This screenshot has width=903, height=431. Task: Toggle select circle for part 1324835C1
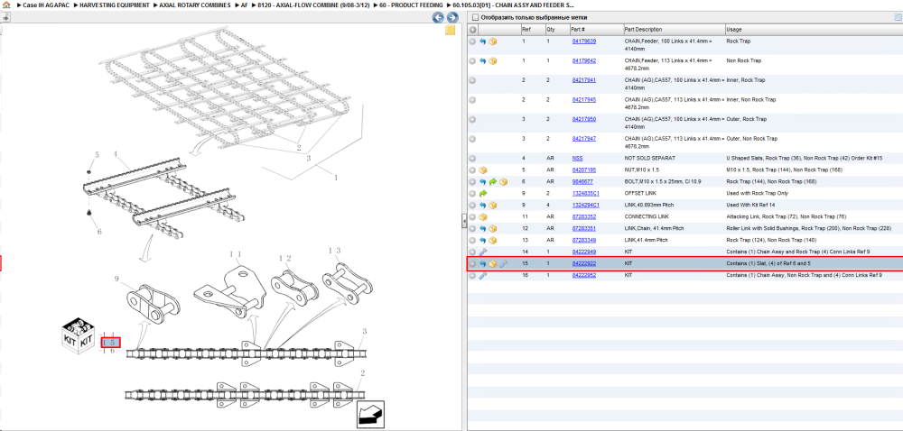click(473, 194)
